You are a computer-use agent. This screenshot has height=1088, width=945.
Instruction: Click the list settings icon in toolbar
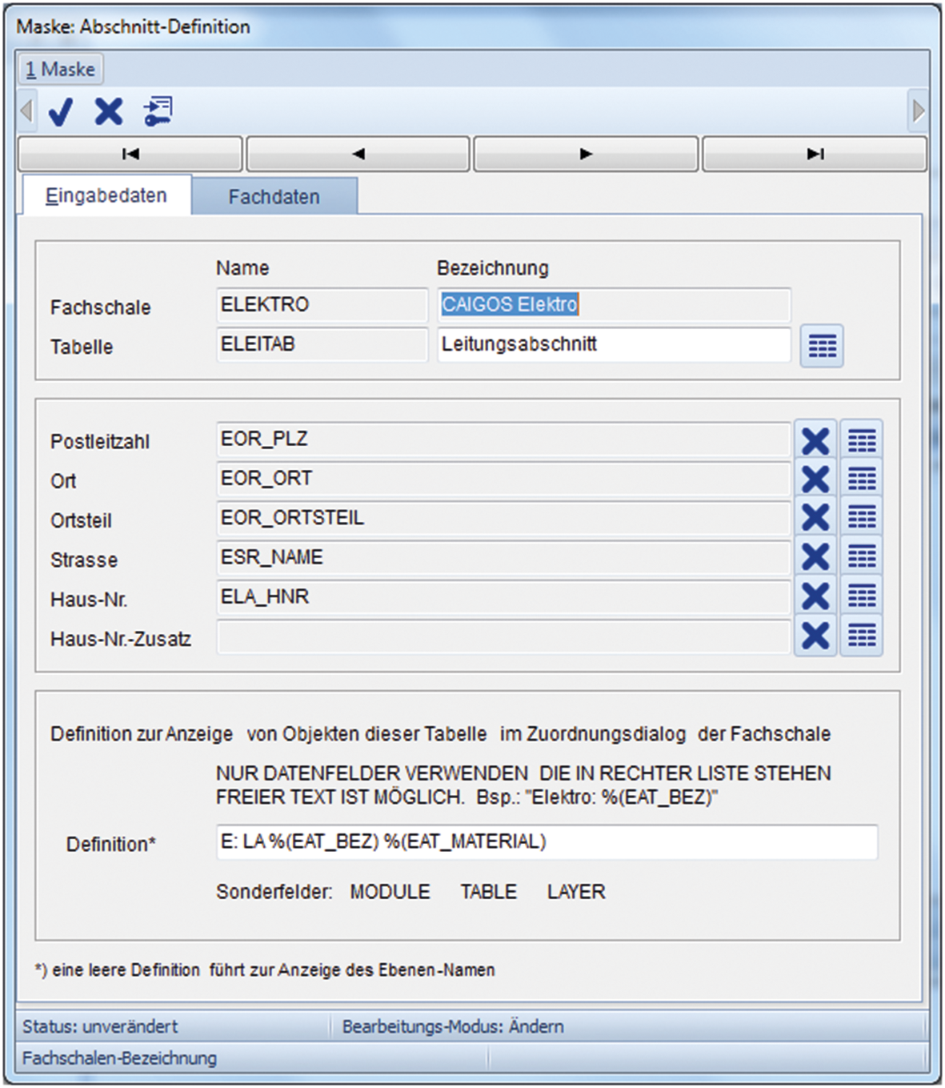(158, 111)
